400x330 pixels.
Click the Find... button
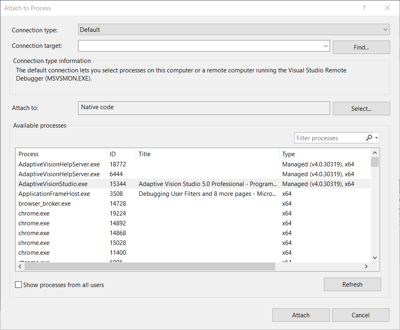[361, 47]
